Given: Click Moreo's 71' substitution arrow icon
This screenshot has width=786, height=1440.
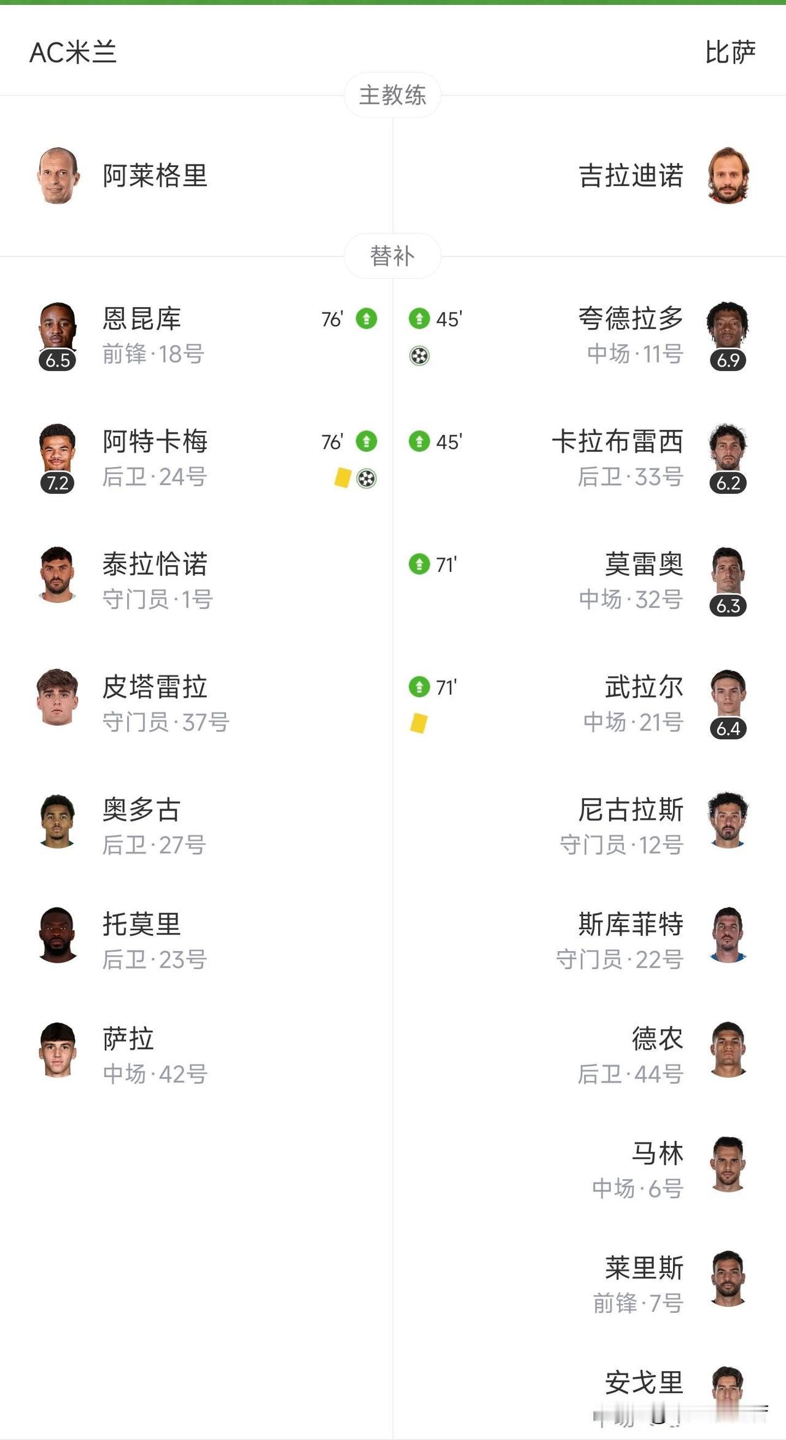Looking at the screenshot, I should 419,564.
